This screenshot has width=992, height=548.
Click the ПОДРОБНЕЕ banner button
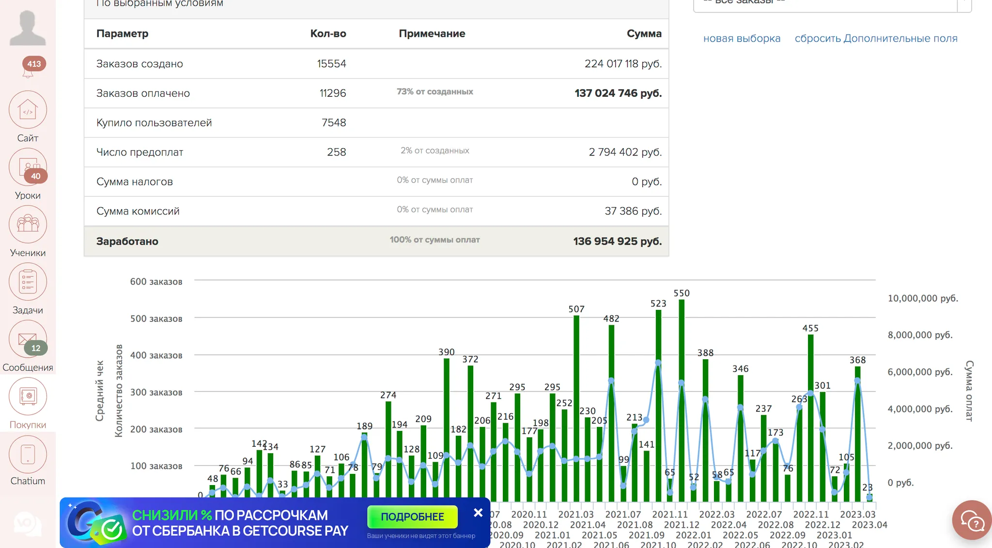412,517
